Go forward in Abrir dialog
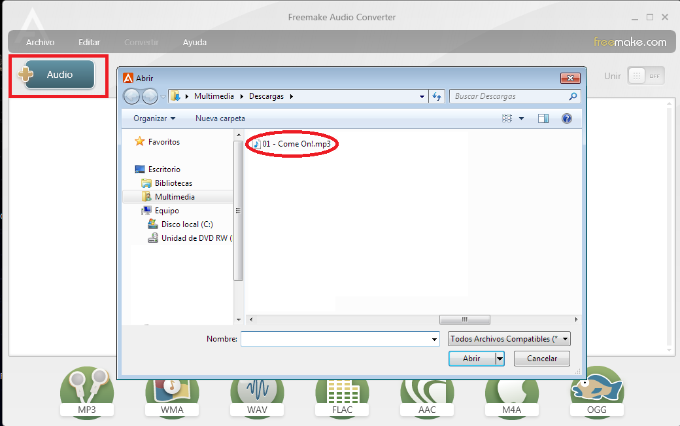 150,96
